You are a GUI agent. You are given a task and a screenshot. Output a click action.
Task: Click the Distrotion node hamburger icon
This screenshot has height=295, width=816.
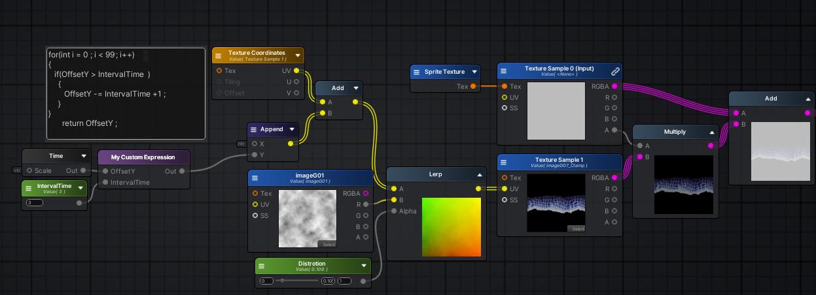pos(261,266)
